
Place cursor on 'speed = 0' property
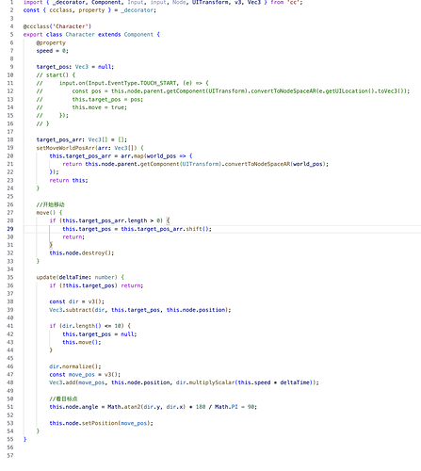click(x=52, y=51)
